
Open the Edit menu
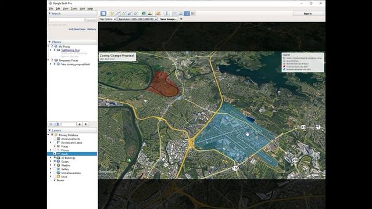[58, 9]
